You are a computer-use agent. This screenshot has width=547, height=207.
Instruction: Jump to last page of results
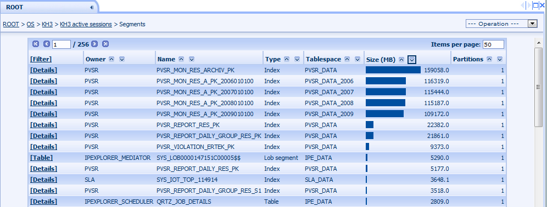[x=105, y=44]
